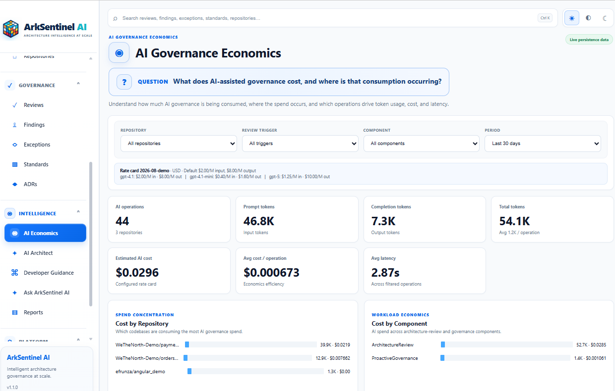Screen dimensions: 615x391
Task: Click the Cost by Component heading
Action: click(x=399, y=324)
